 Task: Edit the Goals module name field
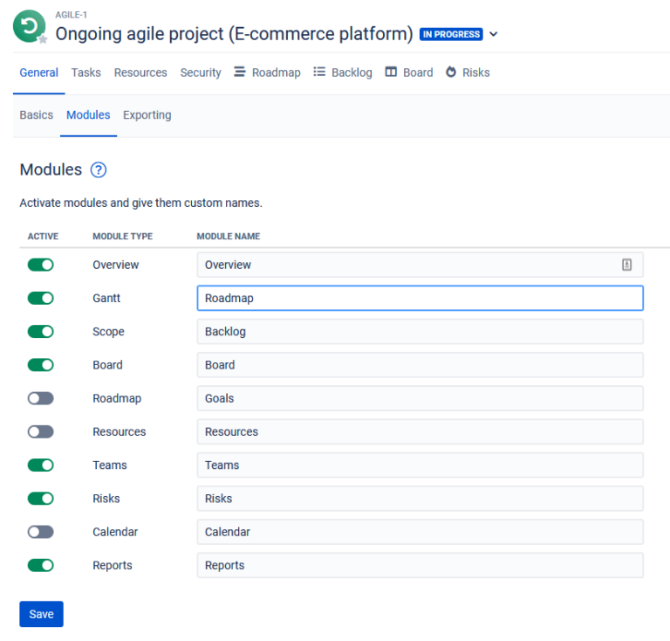420,398
